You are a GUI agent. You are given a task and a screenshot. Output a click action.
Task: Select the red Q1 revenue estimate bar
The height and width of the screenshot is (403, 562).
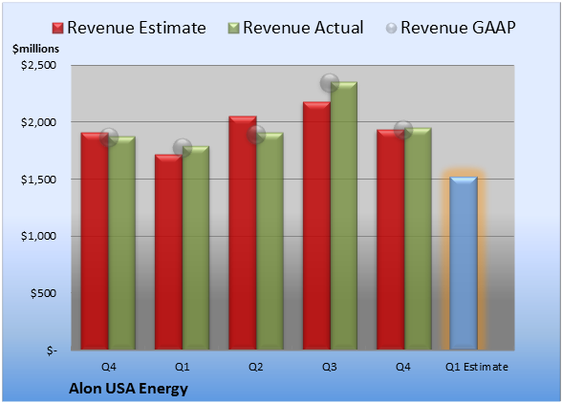click(168, 252)
